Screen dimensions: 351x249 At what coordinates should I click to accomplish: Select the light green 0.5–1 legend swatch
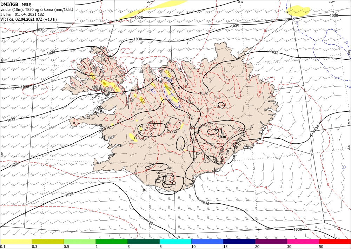tap(80, 241)
